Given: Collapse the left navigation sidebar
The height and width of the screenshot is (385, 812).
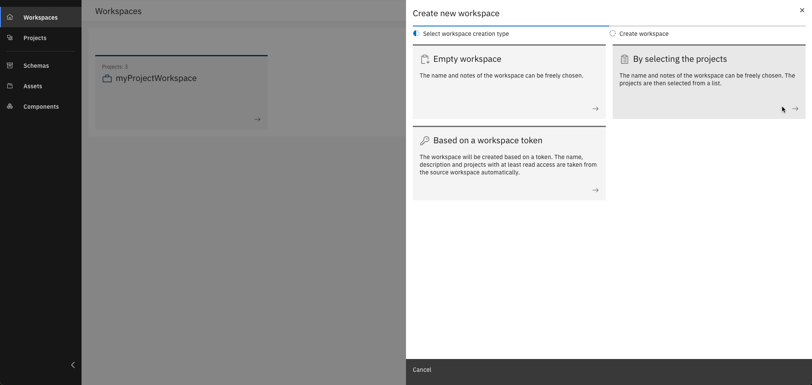Looking at the screenshot, I should pos(73,365).
